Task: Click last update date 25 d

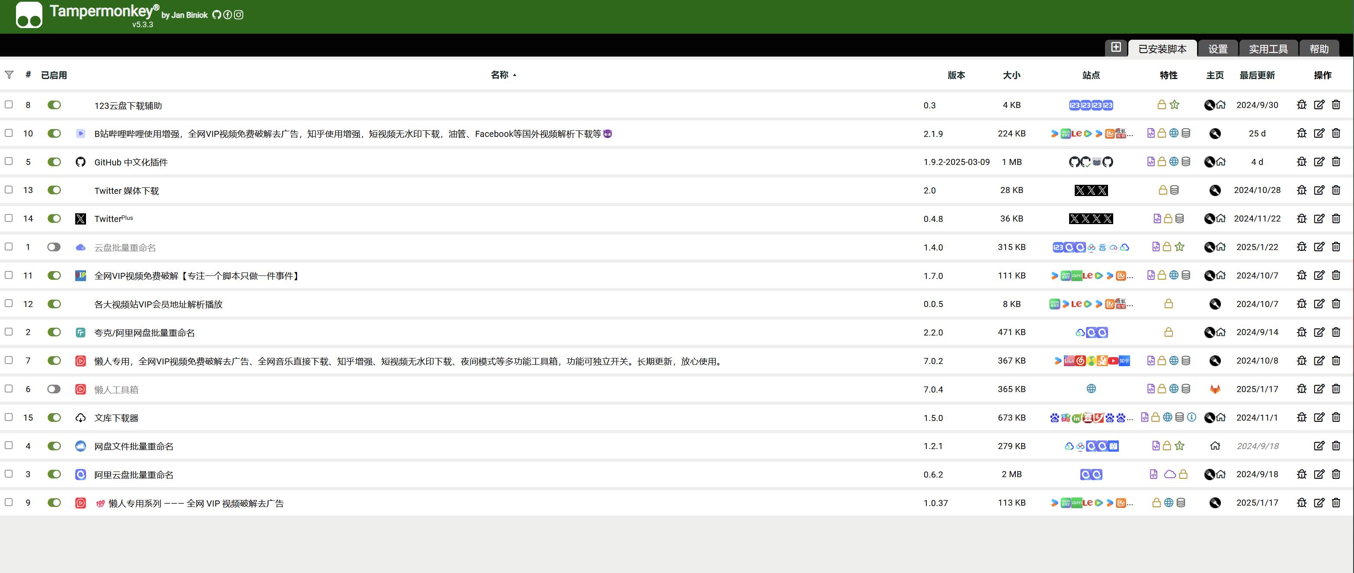Action: 1257,133
